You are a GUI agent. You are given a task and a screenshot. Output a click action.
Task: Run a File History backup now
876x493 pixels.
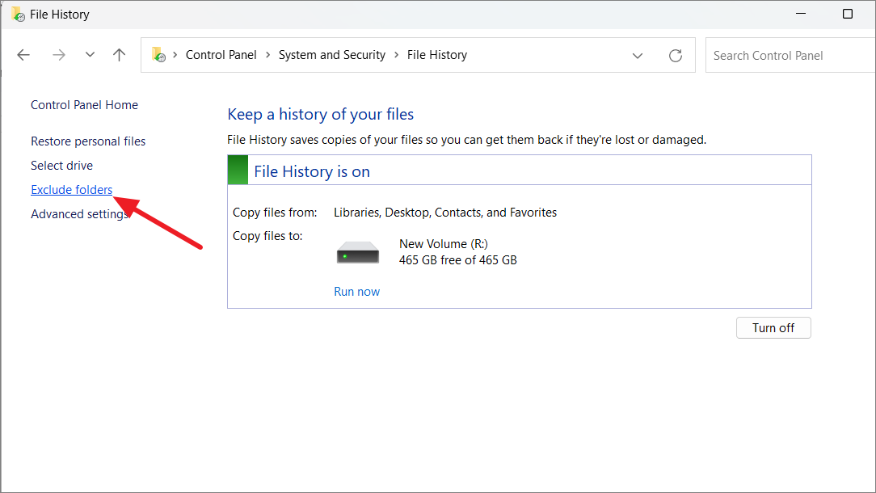356,291
